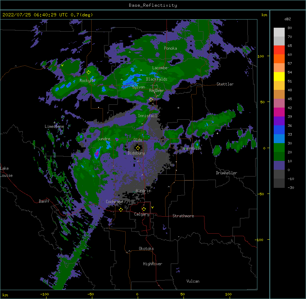The height and width of the screenshot is (299, 306).
Task: Click the Blackfalds city label
Action: [157, 79]
